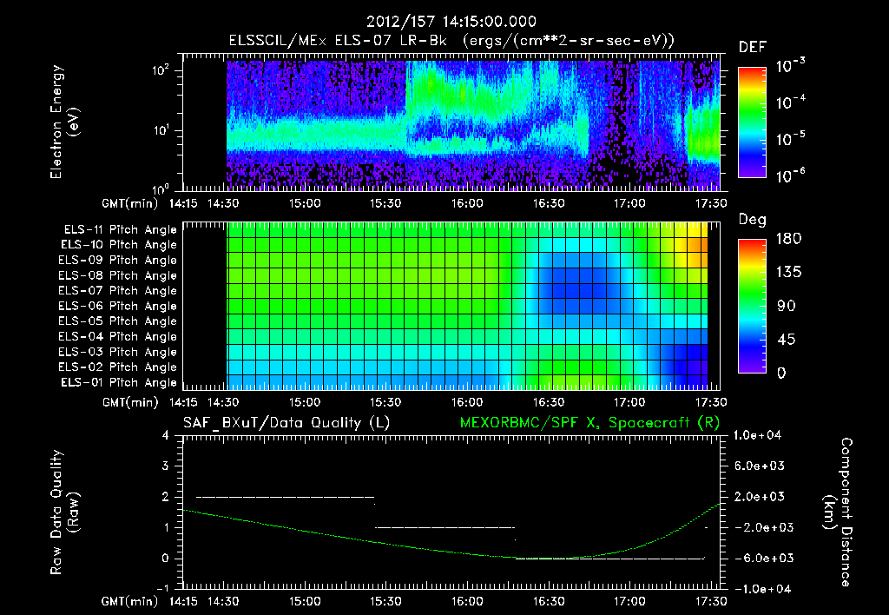Click the Raw Data Quality (Raw) axis label

pyautogui.click(x=64, y=512)
